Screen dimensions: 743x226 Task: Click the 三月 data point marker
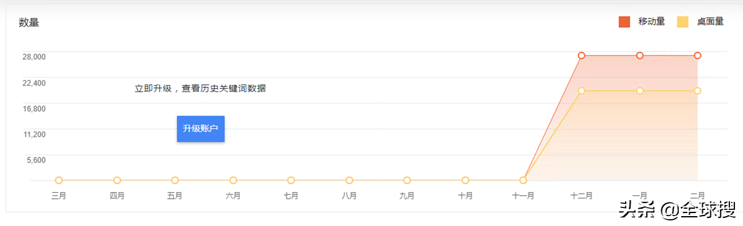(x=59, y=180)
